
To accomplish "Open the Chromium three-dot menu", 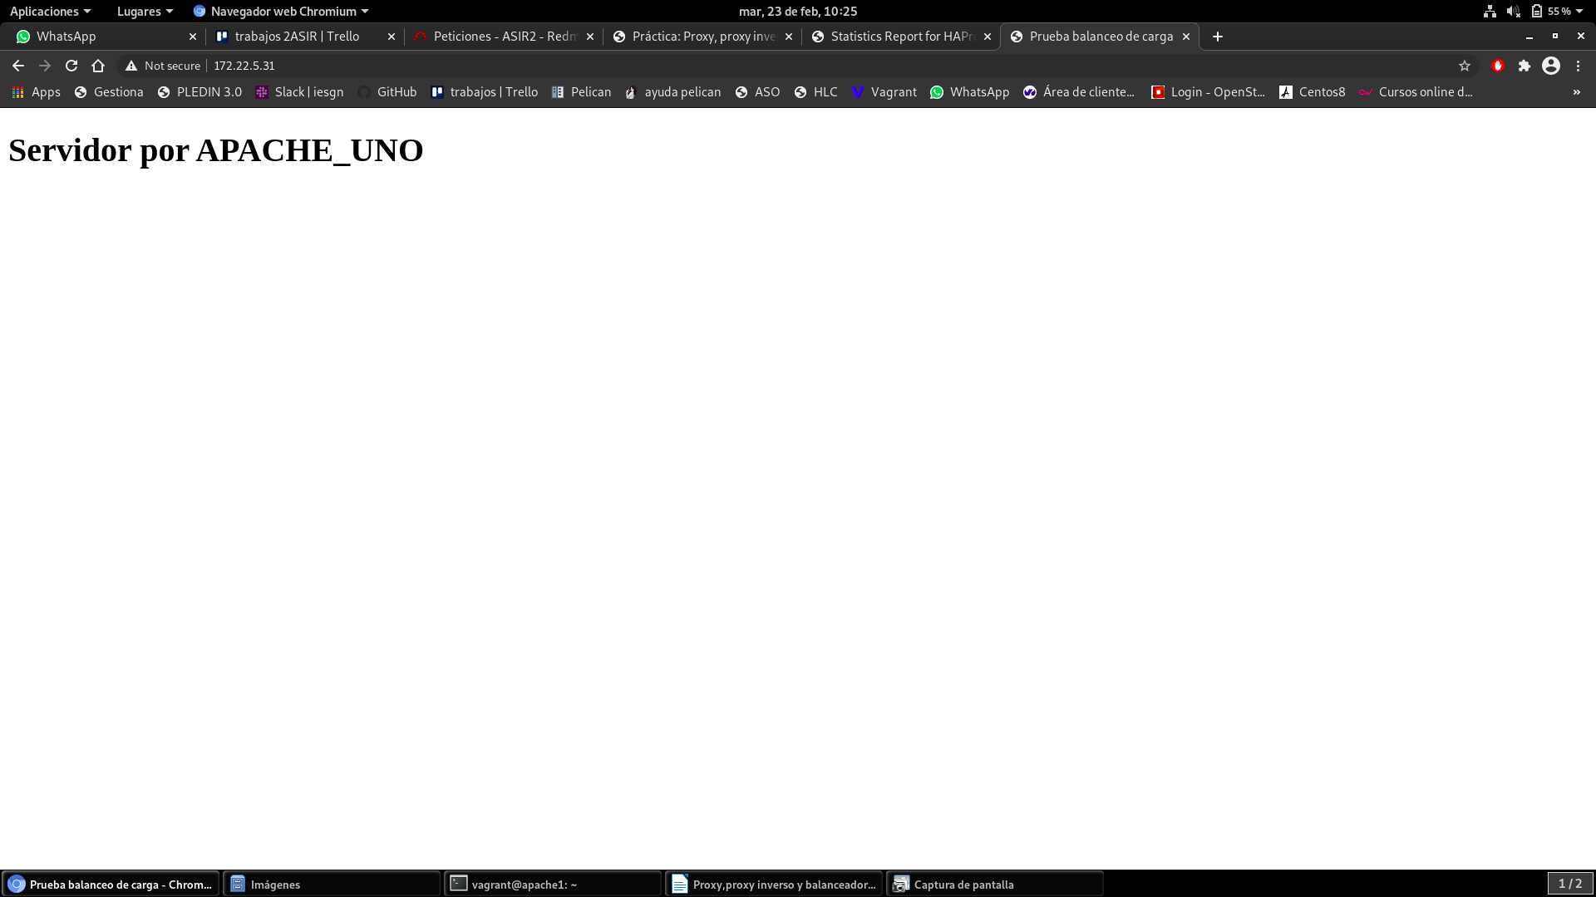I will (x=1579, y=66).
